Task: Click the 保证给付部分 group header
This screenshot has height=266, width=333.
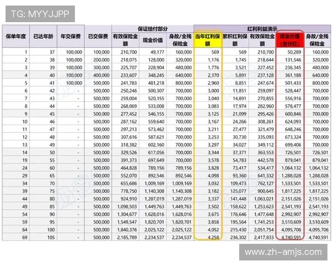Action: pos(153,29)
